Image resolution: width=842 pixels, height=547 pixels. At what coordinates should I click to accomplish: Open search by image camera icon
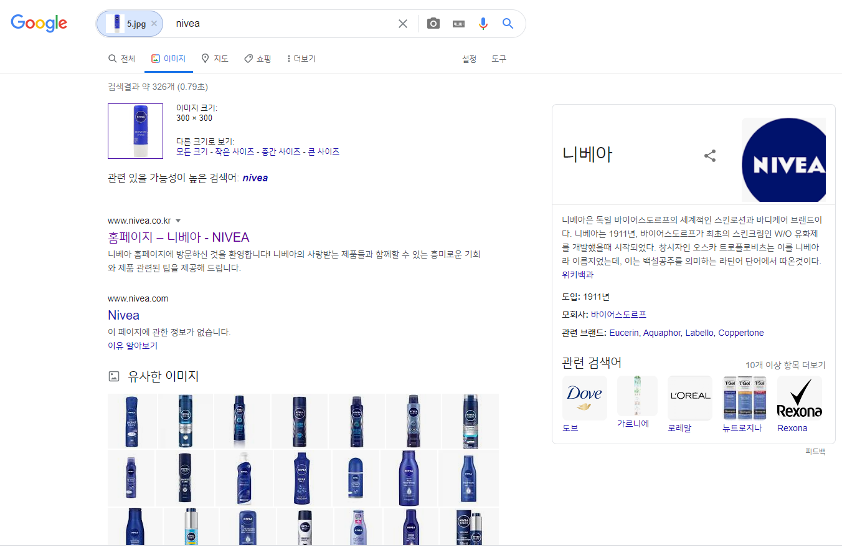click(433, 24)
